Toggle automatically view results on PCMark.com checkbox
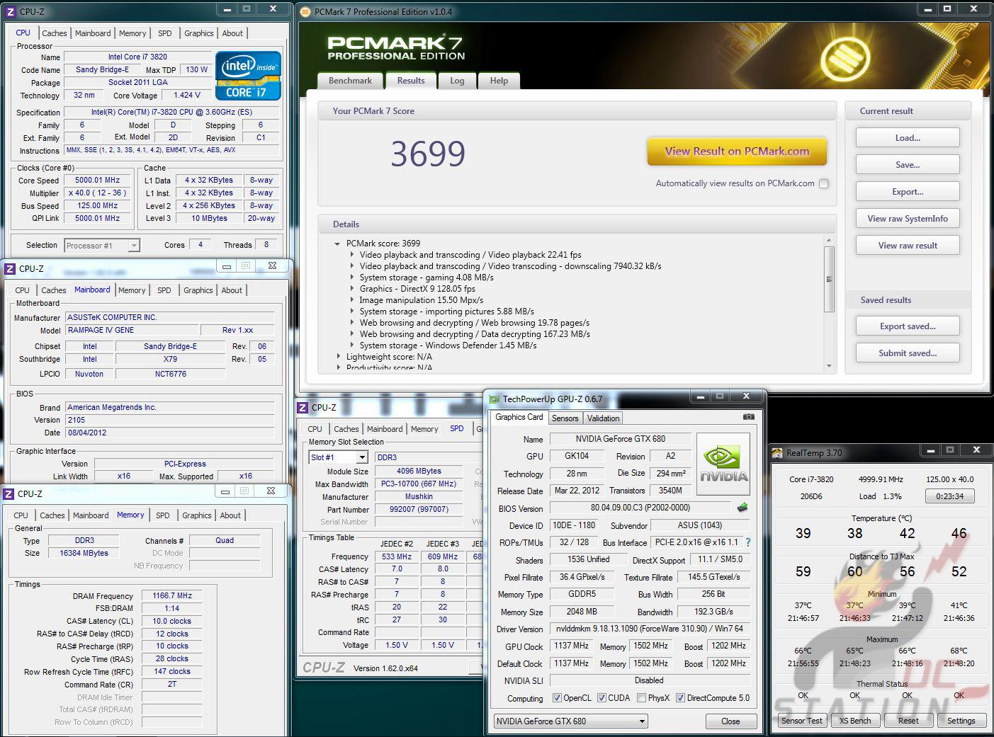The height and width of the screenshot is (737, 994). point(823,183)
